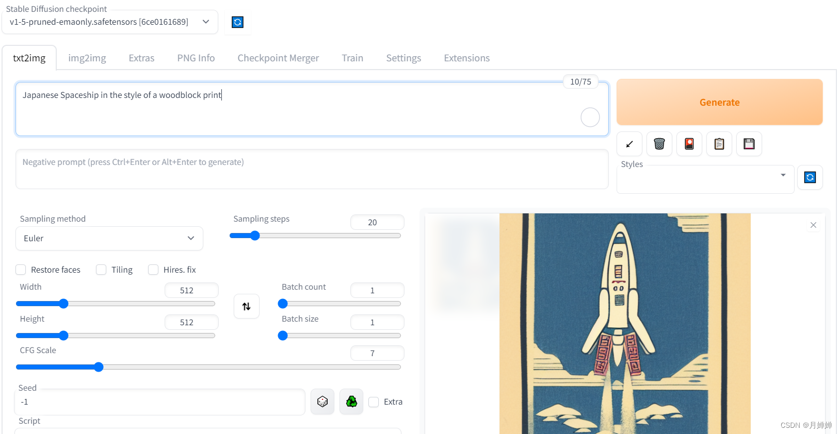The width and height of the screenshot is (840, 434).
Task: Edit the Sampling steps number box
Action: click(x=377, y=222)
